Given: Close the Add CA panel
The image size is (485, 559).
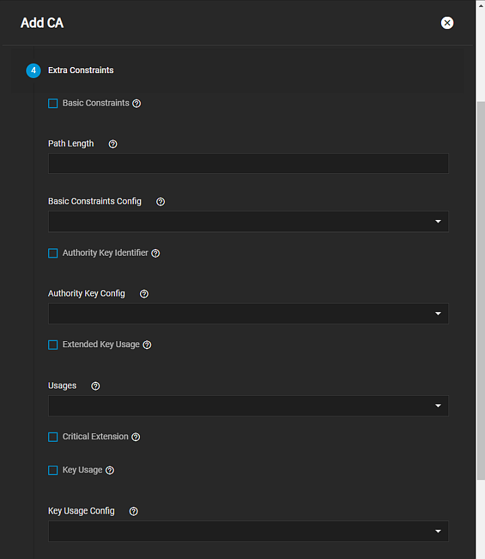Looking at the screenshot, I should [447, 23].
